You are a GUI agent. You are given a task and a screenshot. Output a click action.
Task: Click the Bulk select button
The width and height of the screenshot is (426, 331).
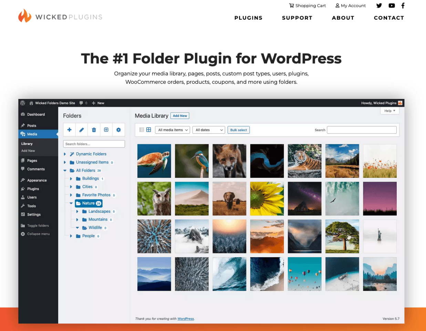point(238,130)
